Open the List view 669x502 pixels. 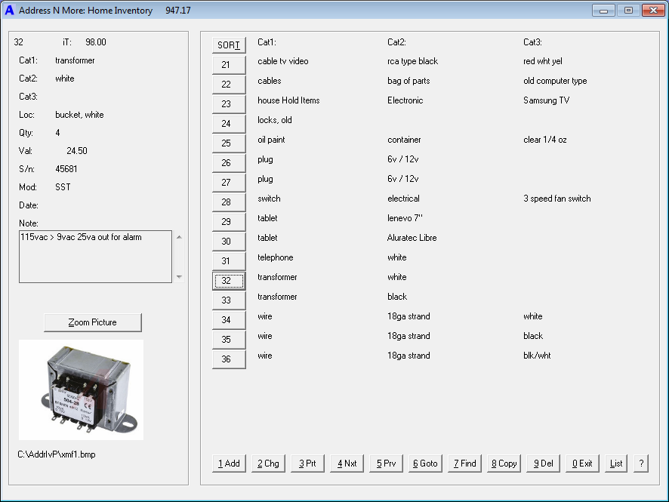tap(615, 463)
